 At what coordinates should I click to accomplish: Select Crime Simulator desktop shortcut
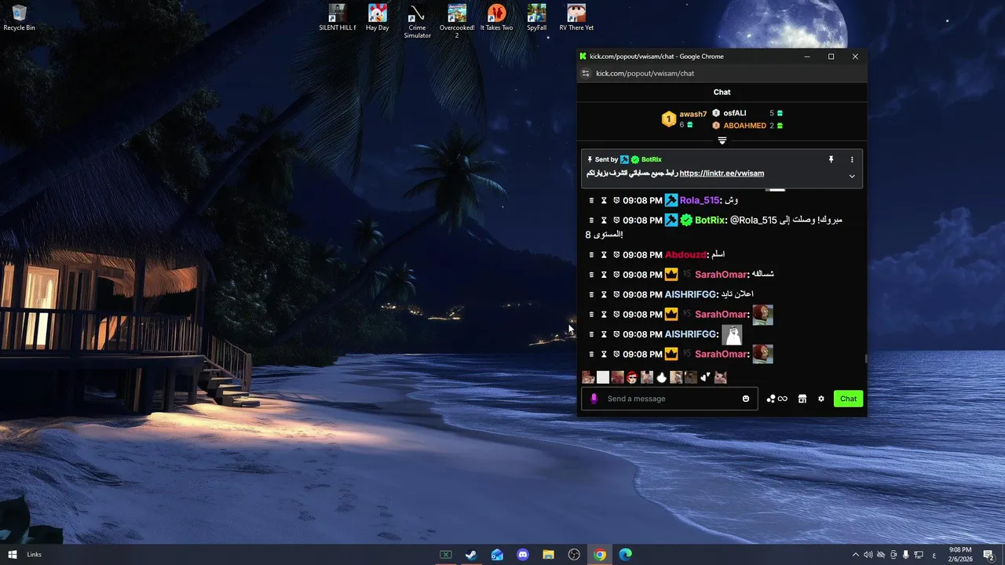point(417,21)
